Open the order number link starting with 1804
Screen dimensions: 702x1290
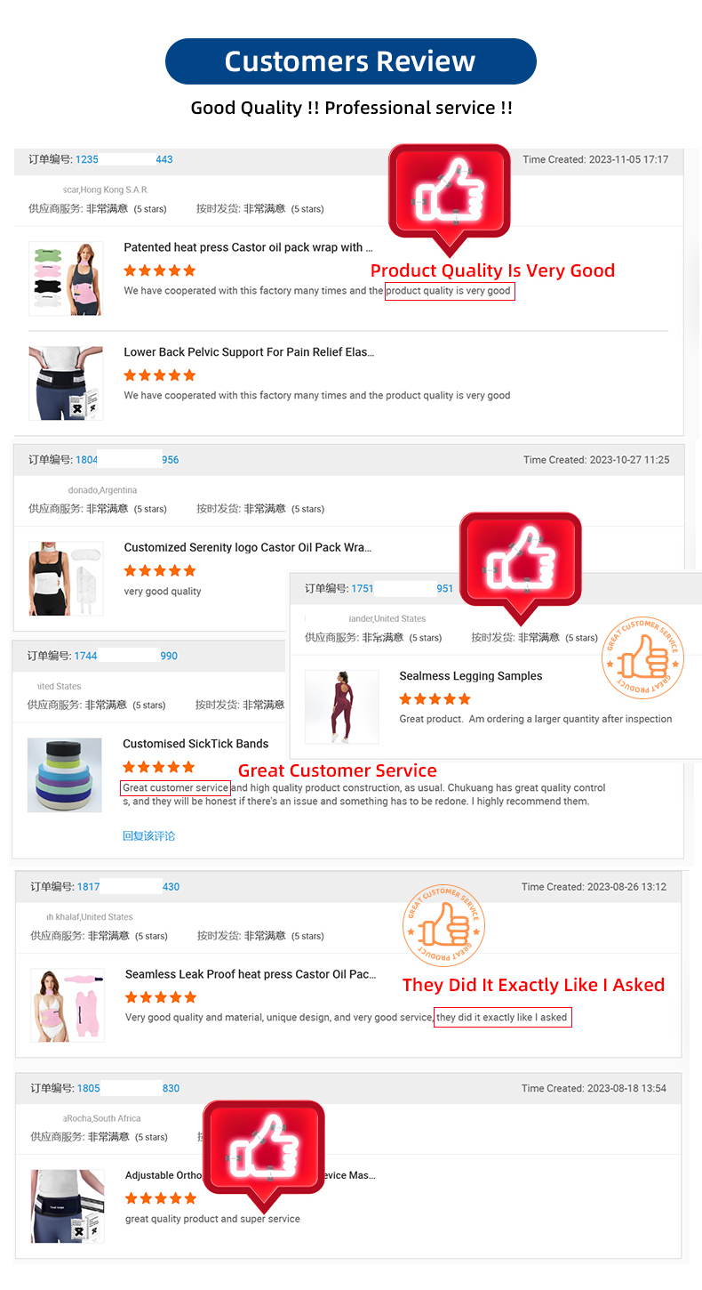126,460
